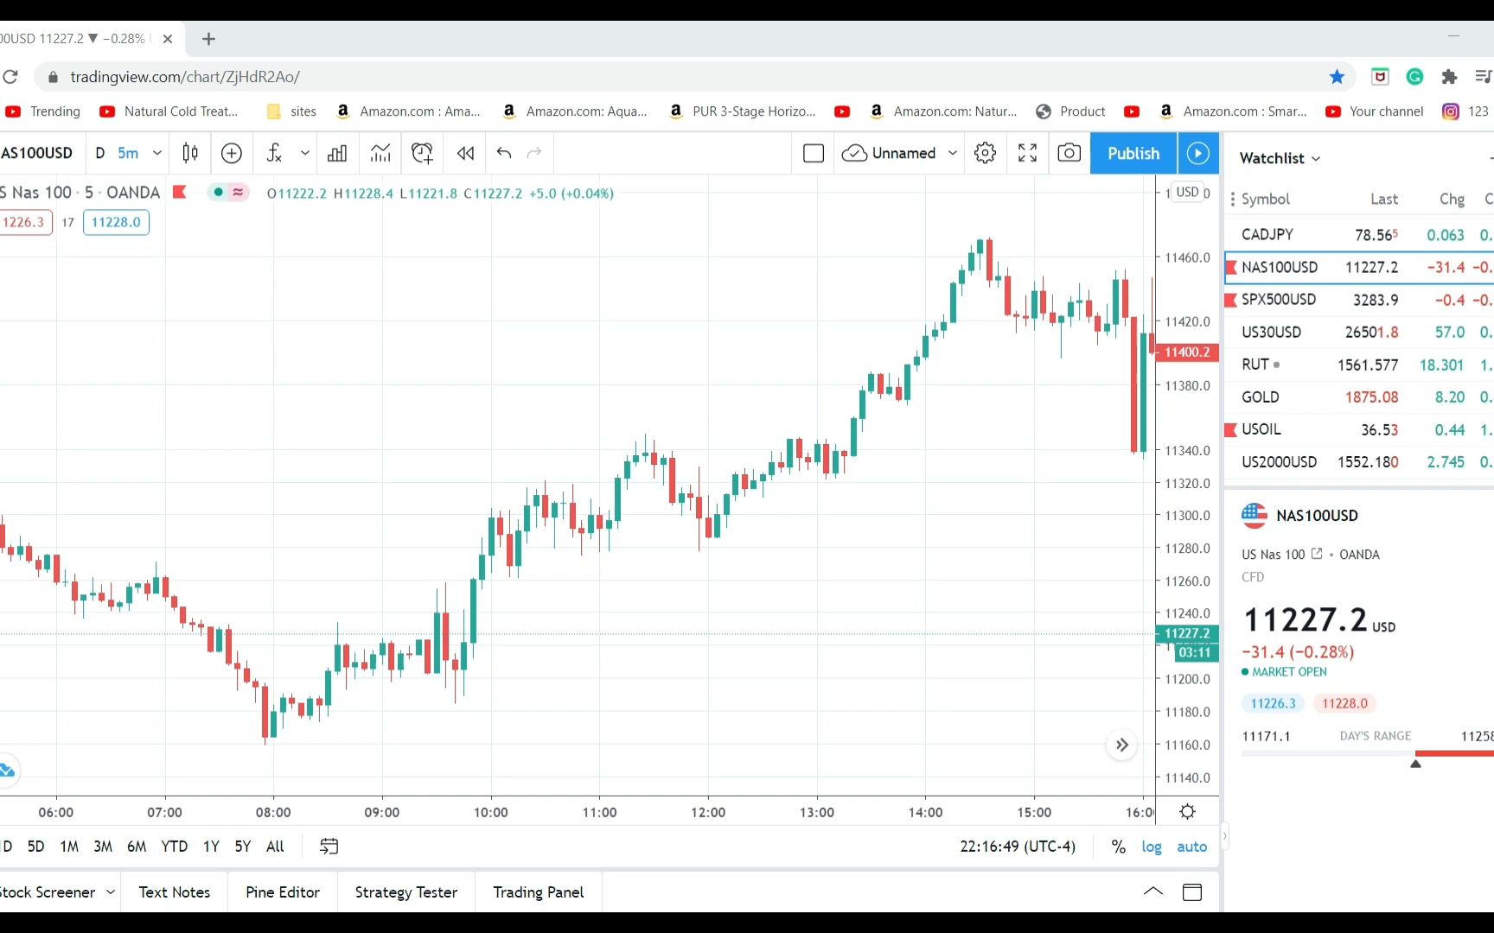This screenshot has height=933, width=1494.
Task: Open the Stock Screener dropdown arrow
Action: click(x=111, y=892)
